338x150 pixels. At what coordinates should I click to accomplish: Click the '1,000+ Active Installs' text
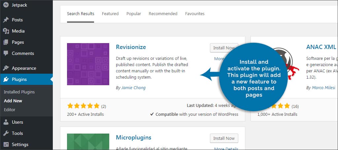[x=277, y=114]
